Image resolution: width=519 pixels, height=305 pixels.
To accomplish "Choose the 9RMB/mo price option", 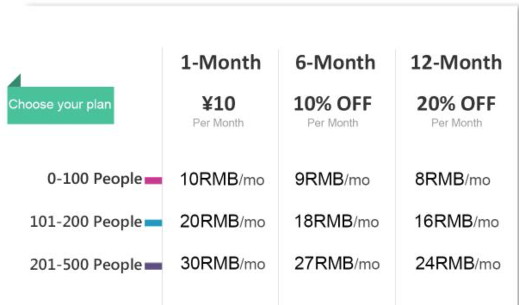I will pyautogui.click(x=332, y=179).
